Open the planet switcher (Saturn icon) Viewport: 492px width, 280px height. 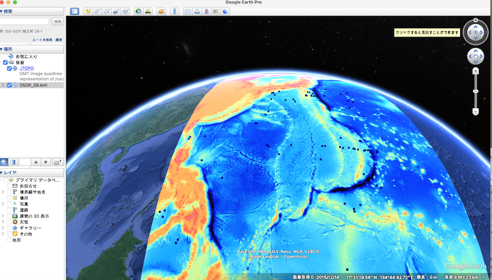click(161, 12)
